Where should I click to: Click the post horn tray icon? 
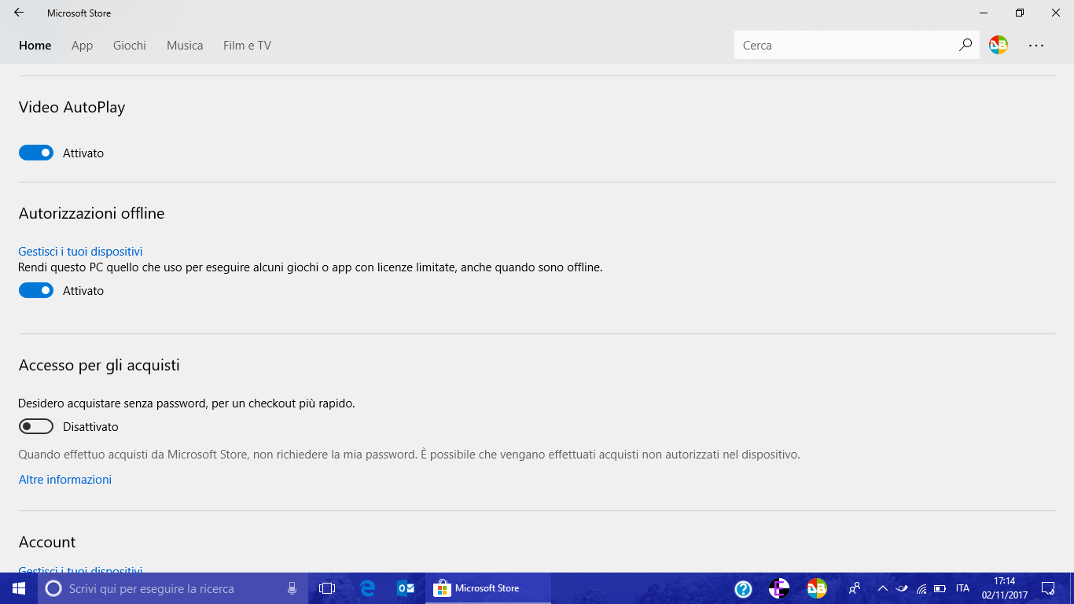pos(902,588)
